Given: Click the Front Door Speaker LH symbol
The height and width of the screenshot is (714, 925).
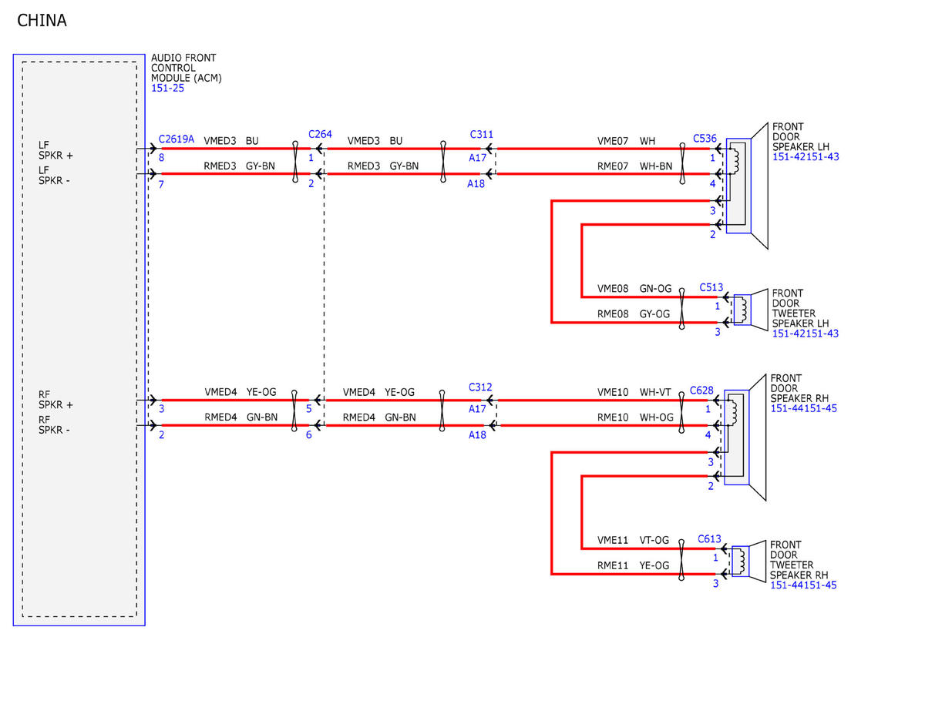Looking at the screenshot, I should coord(748,186).
